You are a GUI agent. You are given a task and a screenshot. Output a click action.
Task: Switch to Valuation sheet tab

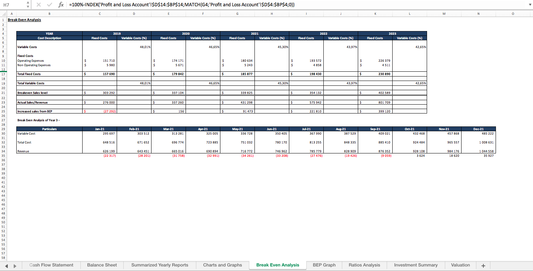click(x=460, y=265)
